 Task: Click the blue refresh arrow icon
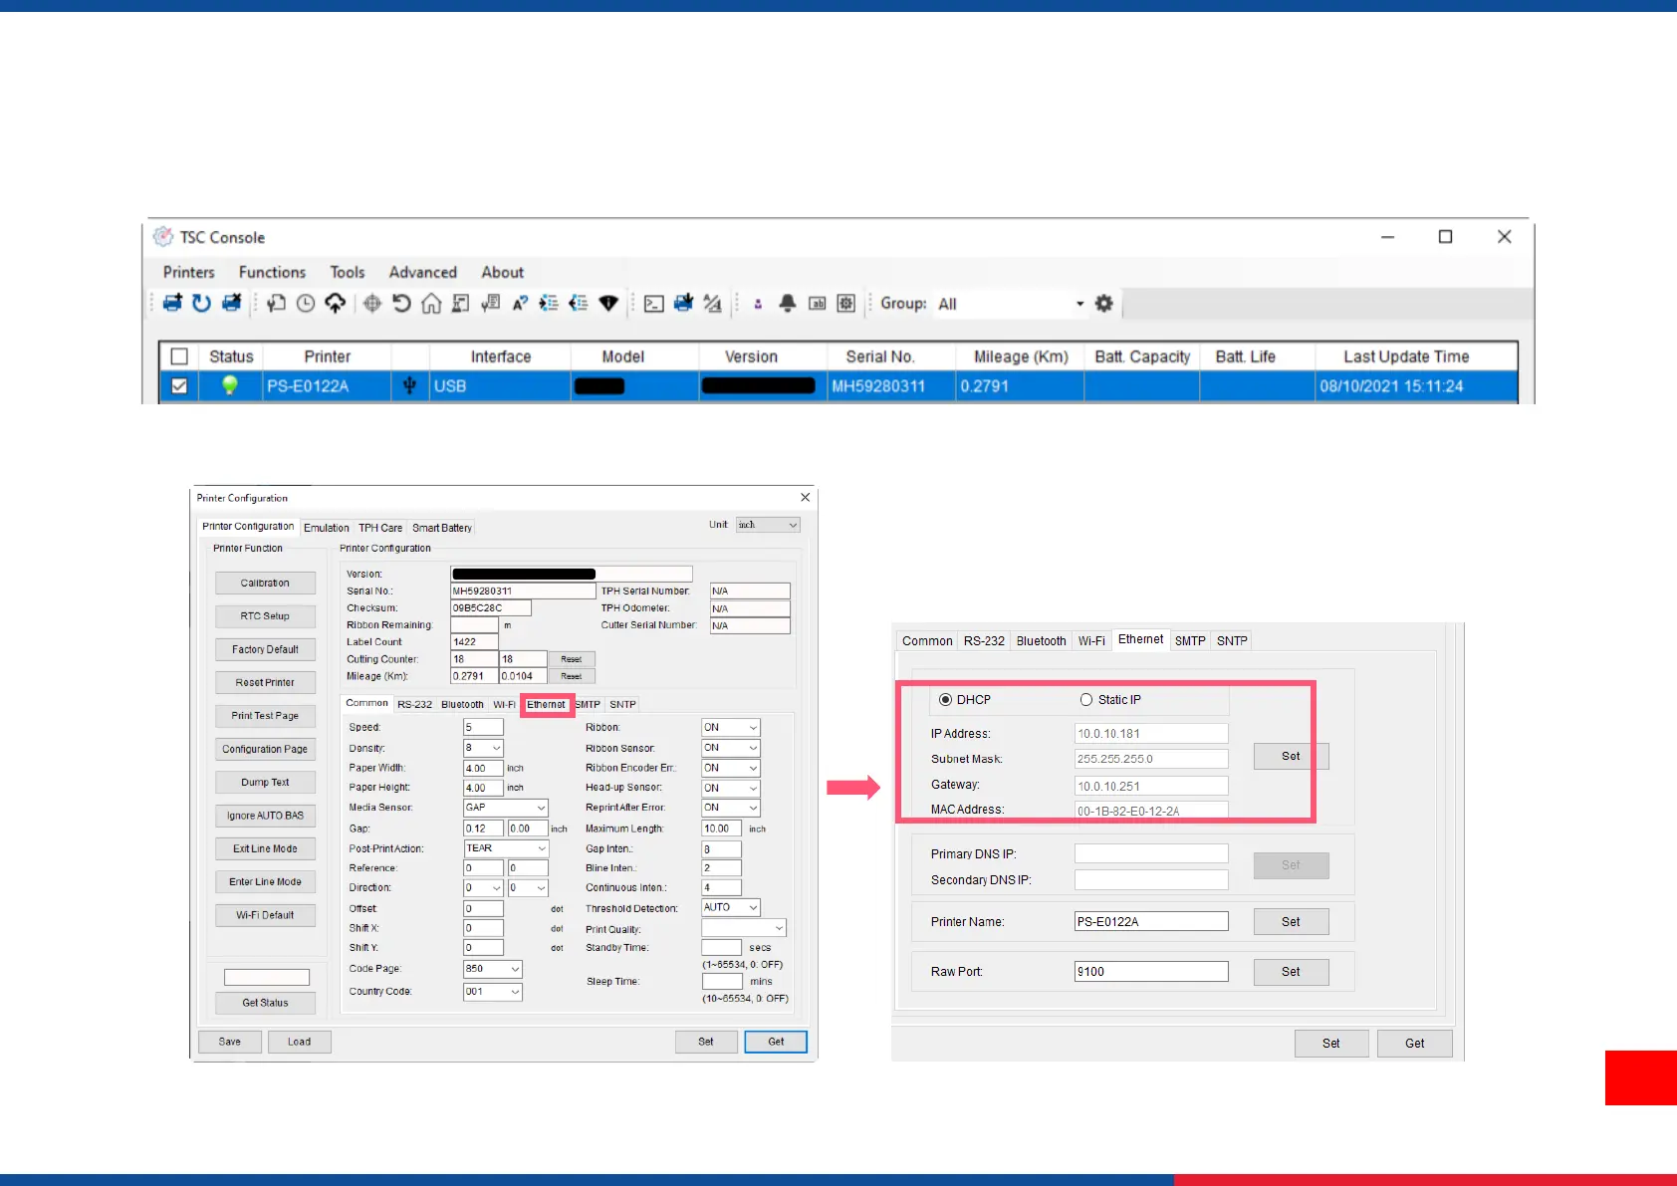coord(201,304)
